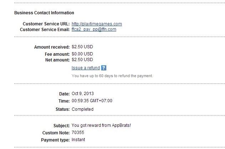
Task: Click the Customer Service Email label
Action: point(45,29)
